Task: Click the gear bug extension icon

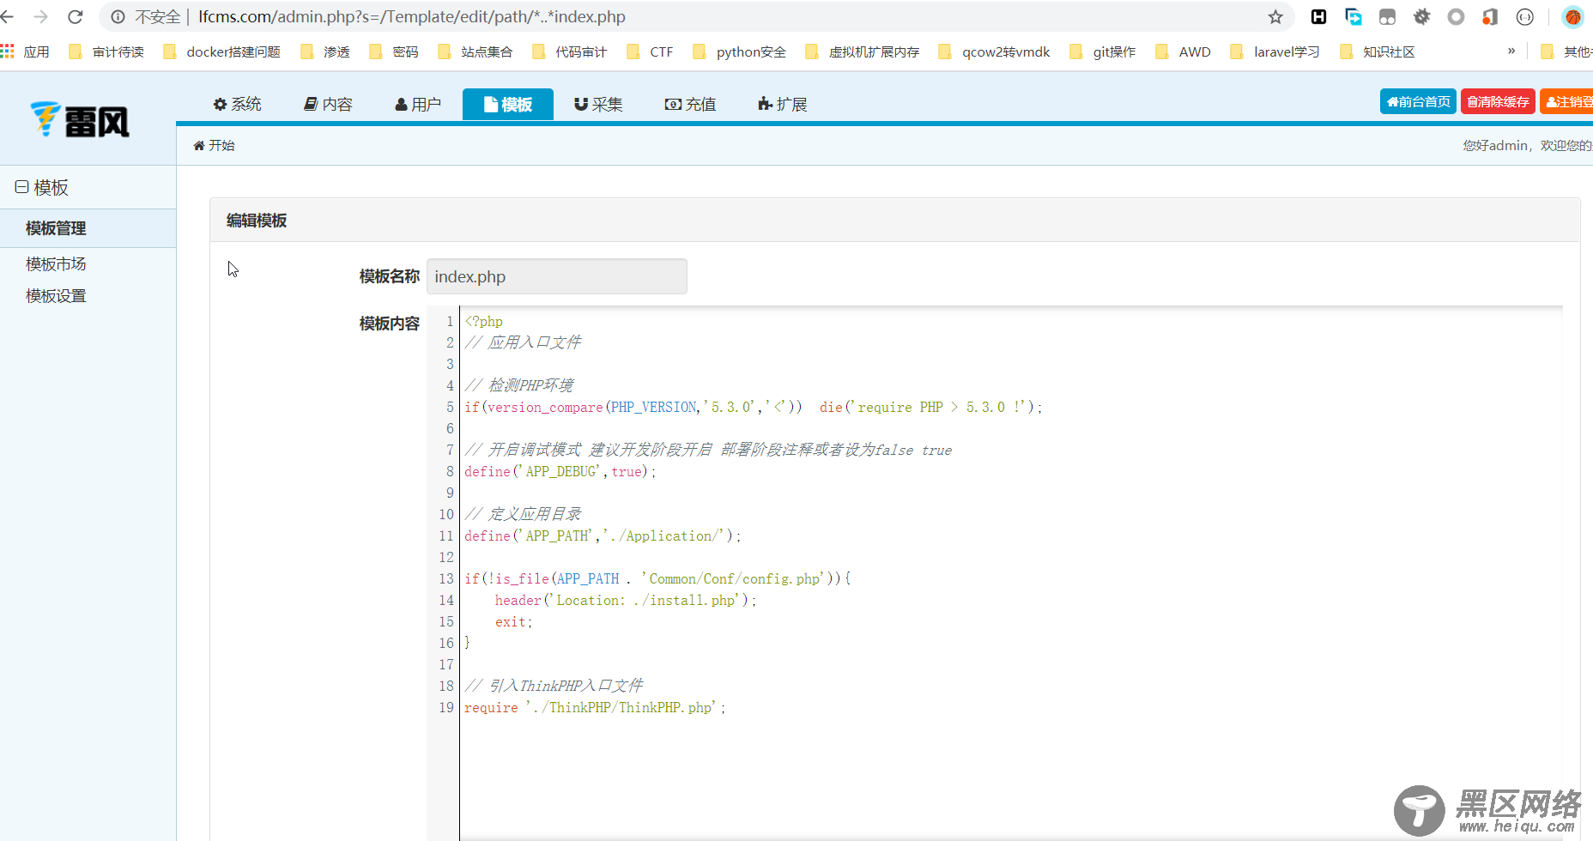Action: coord(1422,16)
